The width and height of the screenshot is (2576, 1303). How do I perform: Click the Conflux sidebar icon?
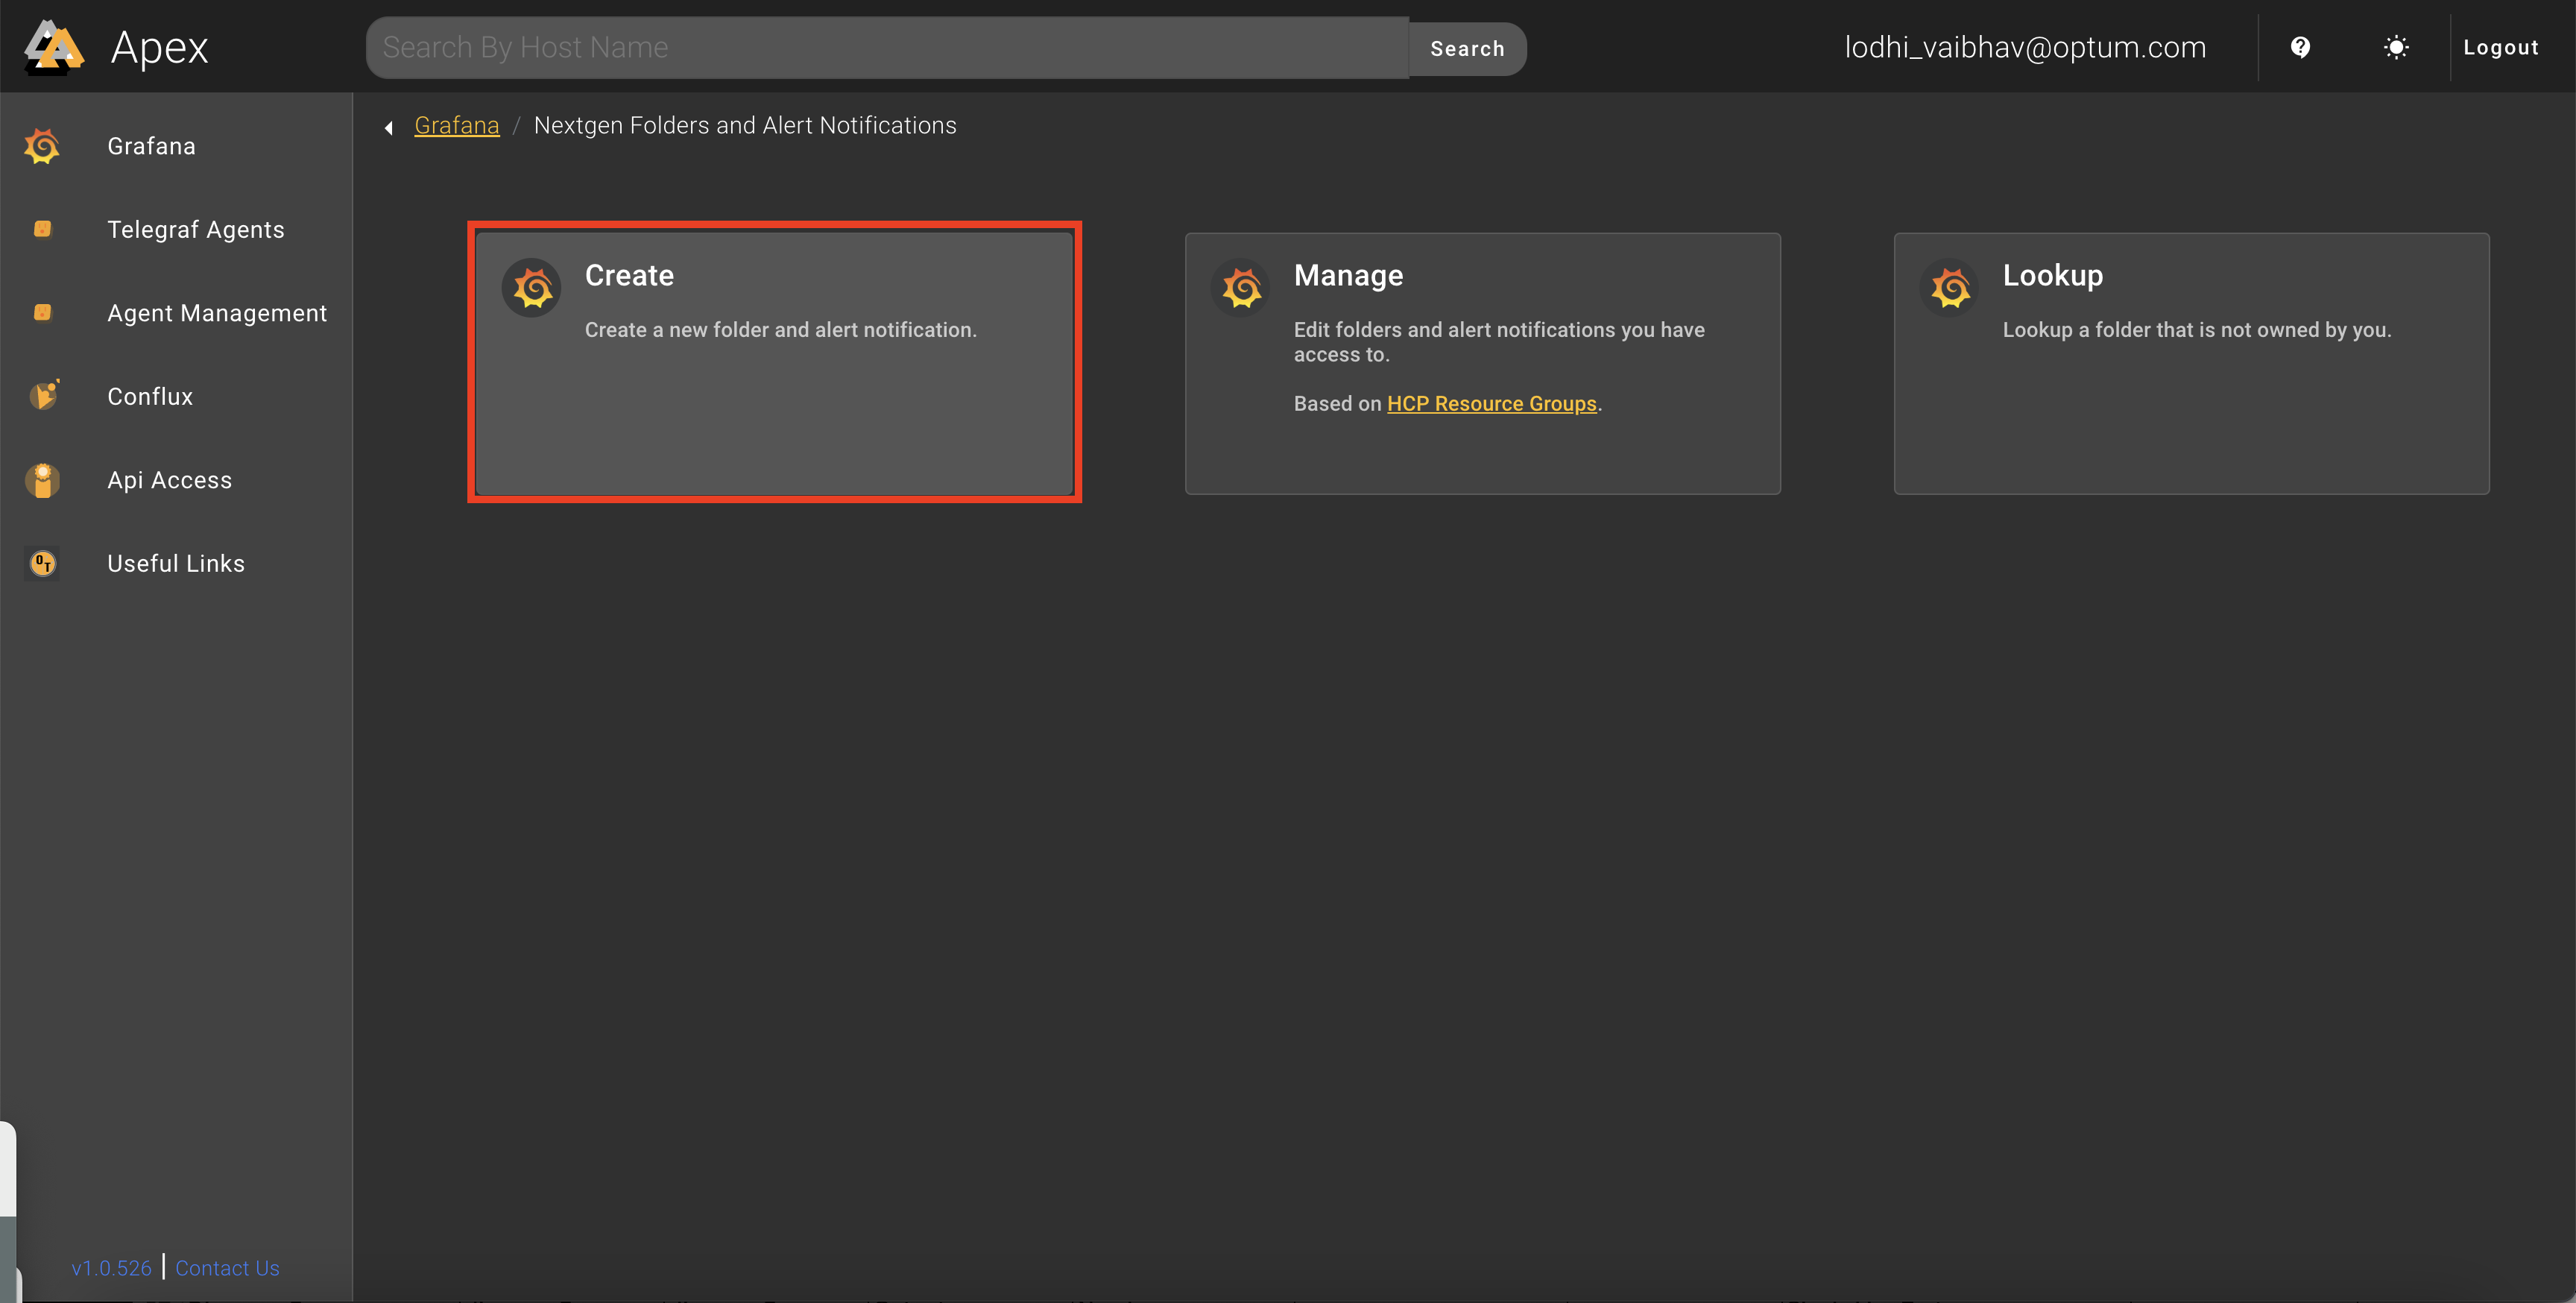(x=43, y=396)
